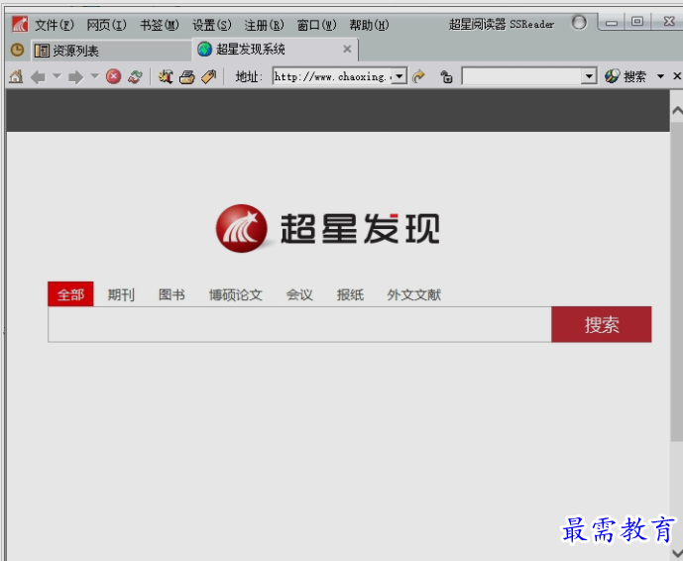Click the round status indicator in title bar
The width and height of the screenshot is (683, 561).
[579, 22]
